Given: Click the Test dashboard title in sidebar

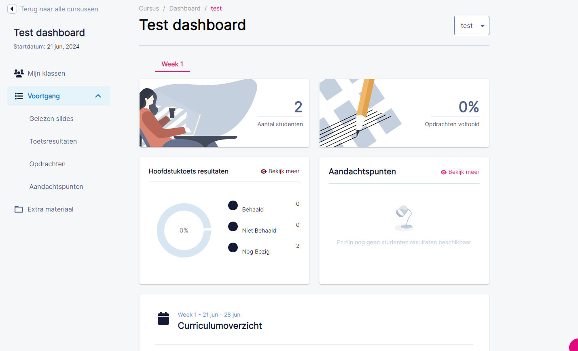Looking at the screenshot, I should click(x=49, y=33).
